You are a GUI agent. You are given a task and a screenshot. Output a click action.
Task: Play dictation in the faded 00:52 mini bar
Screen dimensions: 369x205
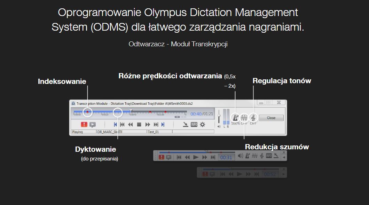tap(240, 174)
